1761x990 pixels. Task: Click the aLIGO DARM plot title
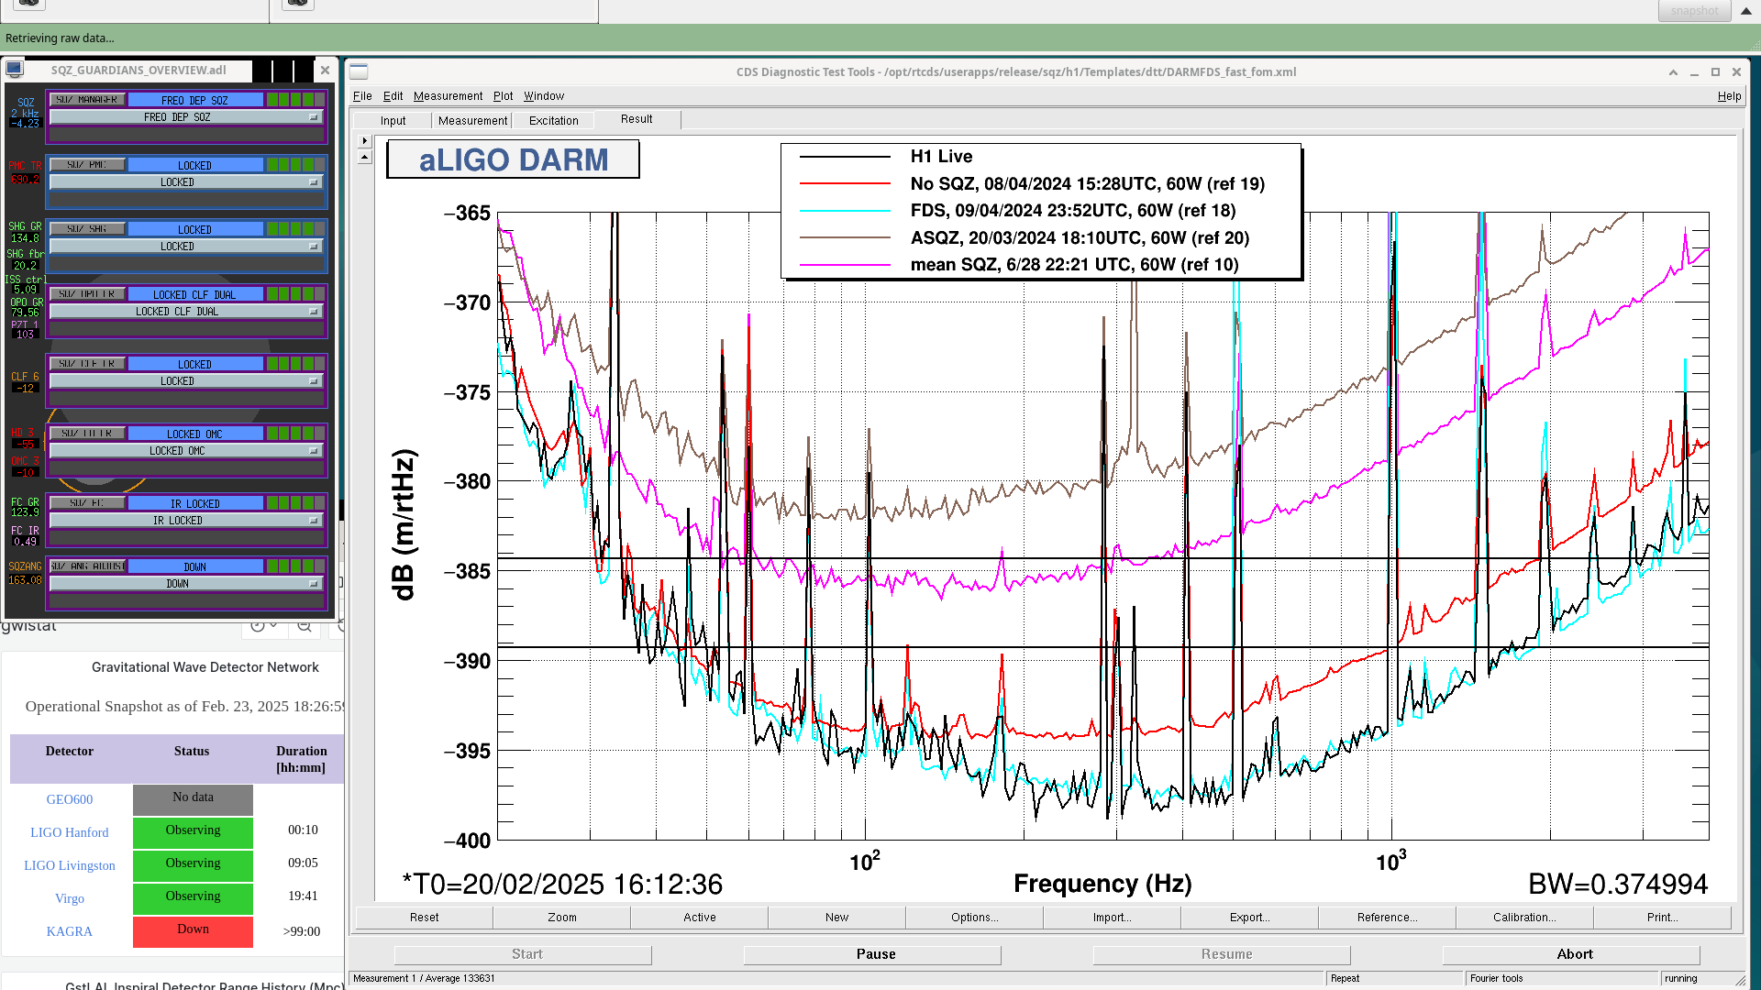(x=513, y=159)
